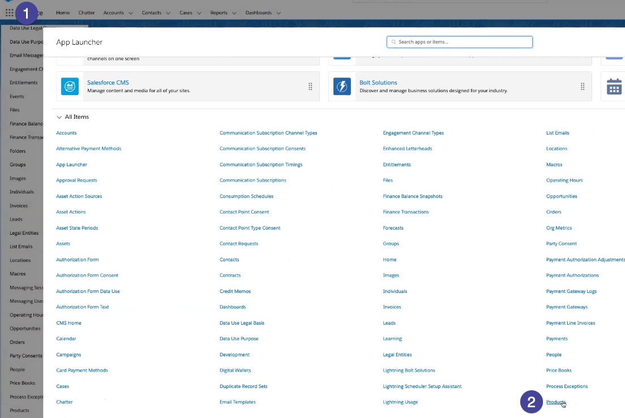Image resolution: width=625 pixels, height=418 pixels.
Task: Open the Email Templates link
Action: point(238,402)
